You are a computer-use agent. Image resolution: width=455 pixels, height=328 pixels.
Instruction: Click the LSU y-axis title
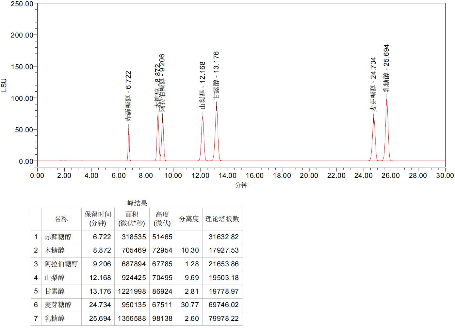(x=4, y=85)
